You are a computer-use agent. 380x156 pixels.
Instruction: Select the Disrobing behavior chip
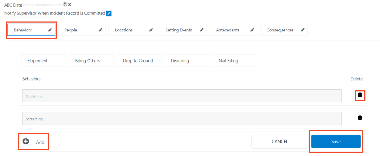click(187, 61)
